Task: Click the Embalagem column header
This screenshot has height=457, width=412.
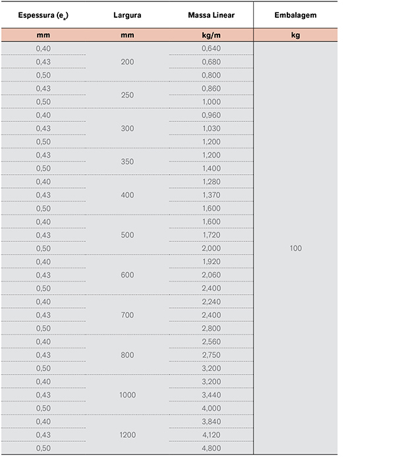Action: [295, 15]
